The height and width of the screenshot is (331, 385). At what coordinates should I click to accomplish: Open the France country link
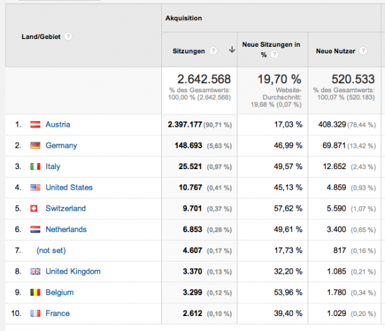[58, 313]
